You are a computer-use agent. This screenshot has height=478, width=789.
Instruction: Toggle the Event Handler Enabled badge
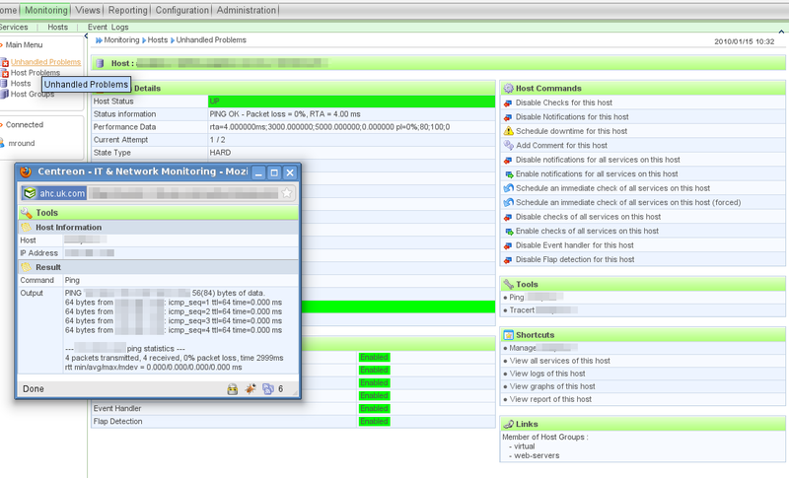pyautogui.click(x=374, y=408)
